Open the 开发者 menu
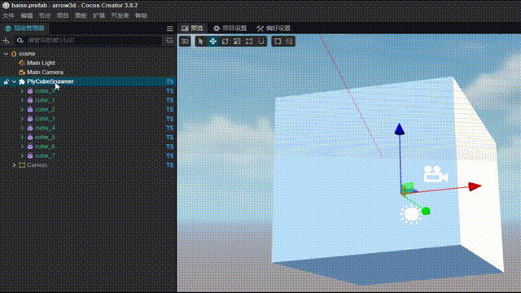521x293 pixels. point(120,15)
